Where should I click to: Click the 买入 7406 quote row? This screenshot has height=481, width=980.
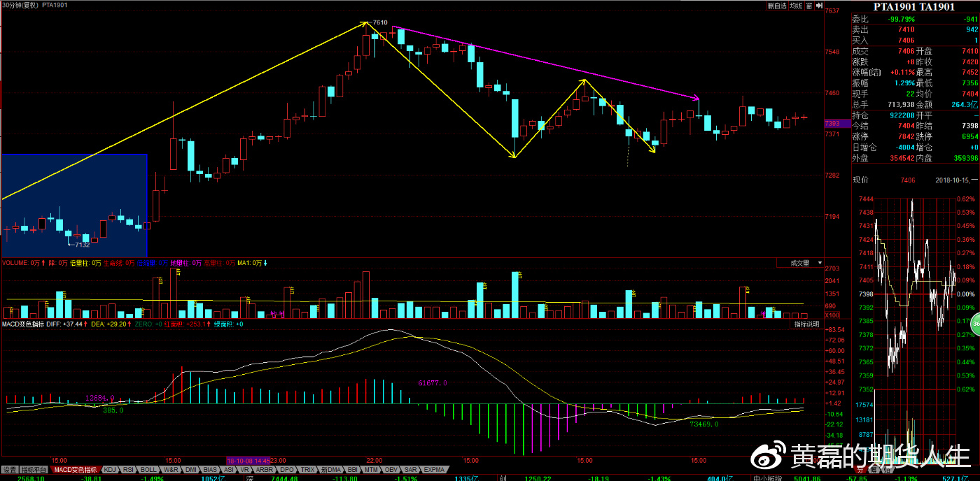coord(915,41)
